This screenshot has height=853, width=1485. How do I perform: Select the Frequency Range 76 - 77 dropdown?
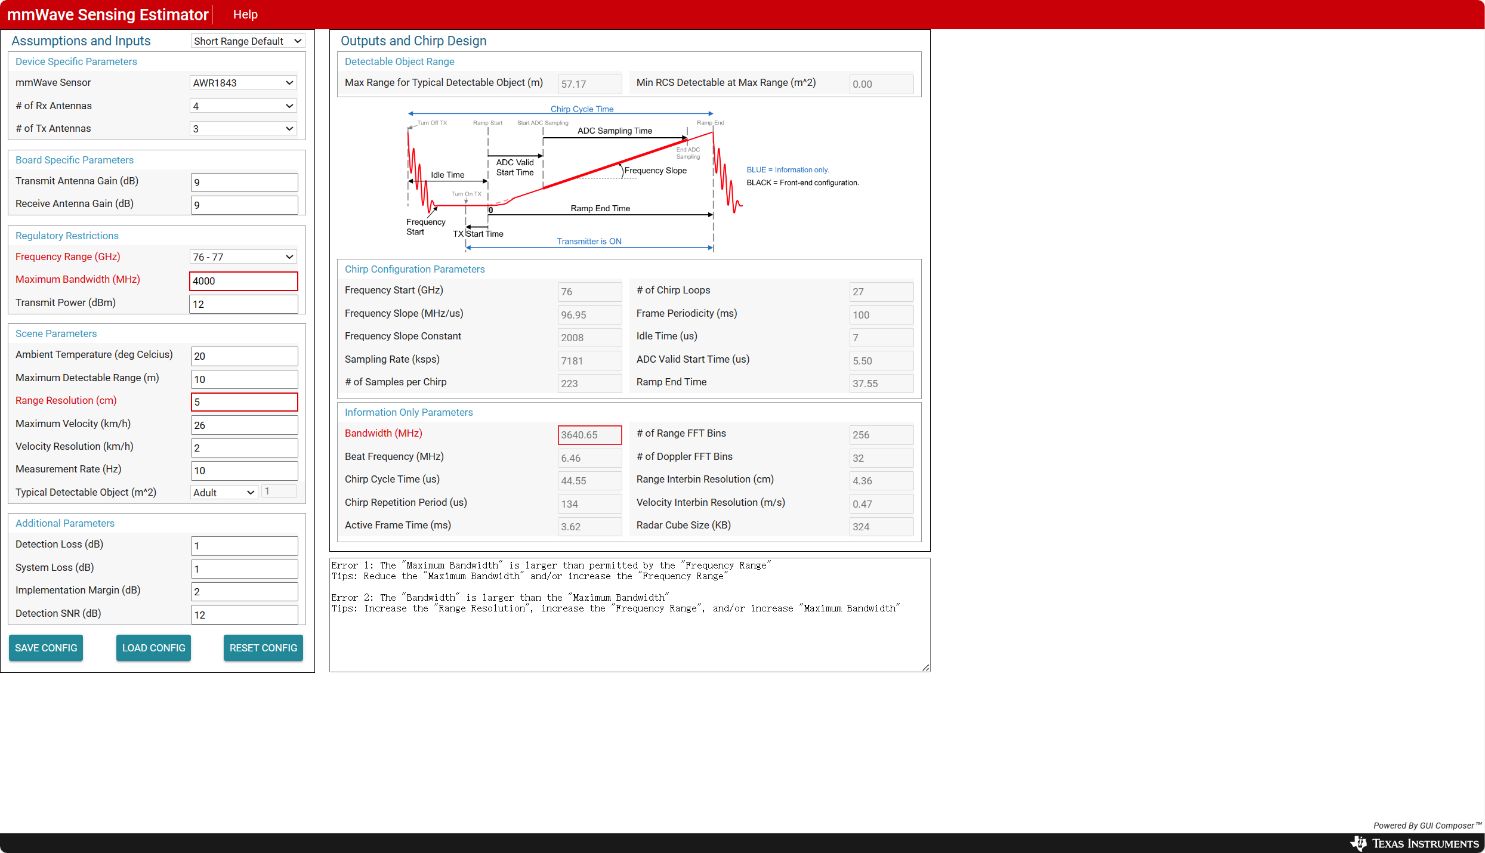pyautogui.click(x=243, y=257)
